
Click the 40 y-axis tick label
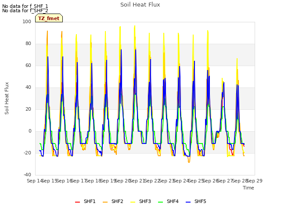tap(28, 87)
